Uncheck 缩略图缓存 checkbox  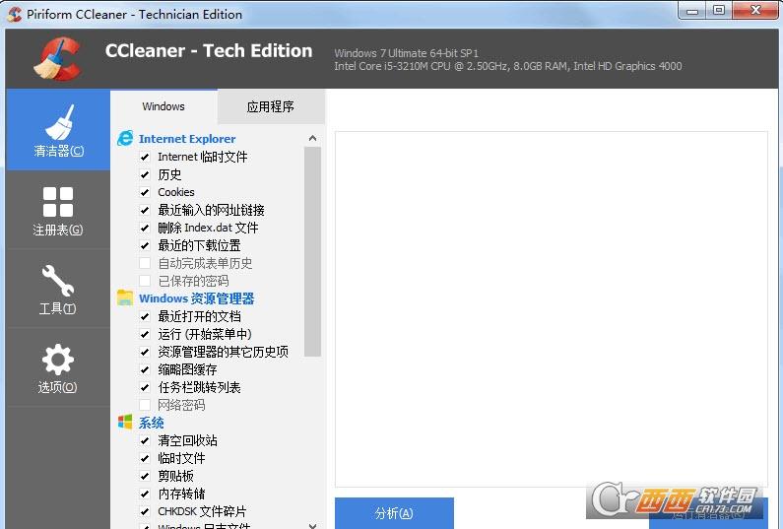145,369
